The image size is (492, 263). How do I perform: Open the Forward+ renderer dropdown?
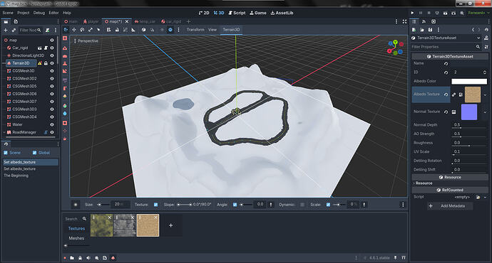[x=478, y=13]
